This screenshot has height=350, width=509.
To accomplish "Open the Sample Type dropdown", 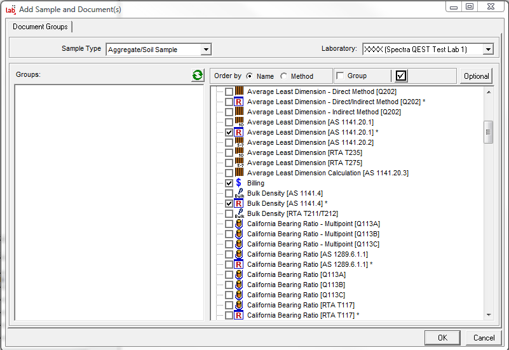I will tap(205, 50).
